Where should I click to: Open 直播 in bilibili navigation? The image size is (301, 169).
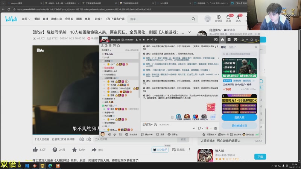(46, 19)
